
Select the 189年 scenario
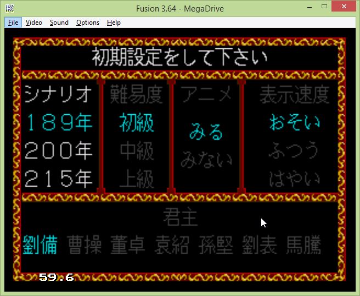click(x=59, y=122)
